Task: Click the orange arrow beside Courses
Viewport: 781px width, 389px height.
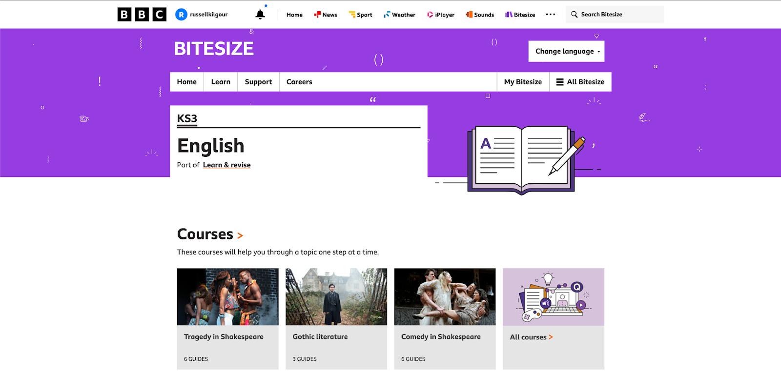Action: click(x=240, y=236)
